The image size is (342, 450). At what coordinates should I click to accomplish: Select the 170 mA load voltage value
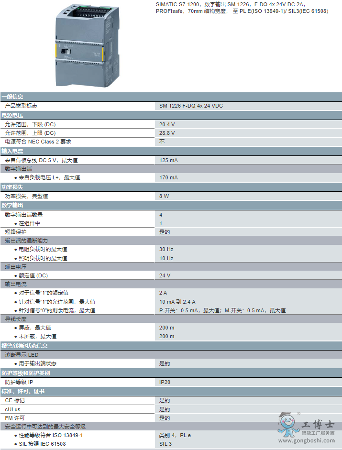tap(168, 177)
